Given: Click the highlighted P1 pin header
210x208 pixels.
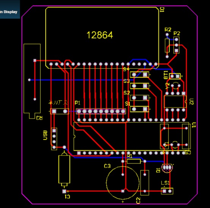Looking at the screenshot, I should pos(101,111).
